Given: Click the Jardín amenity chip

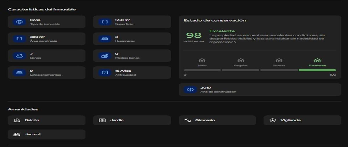Looking at the screenshot, I should 132,120.
